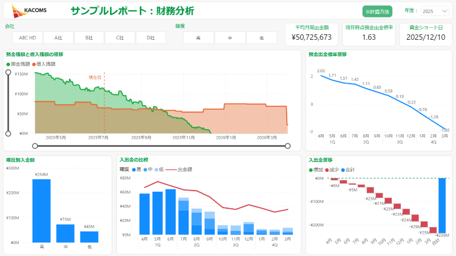
Task: Click the 平均月間出金額 card value
Action: [x=311, y=37]
